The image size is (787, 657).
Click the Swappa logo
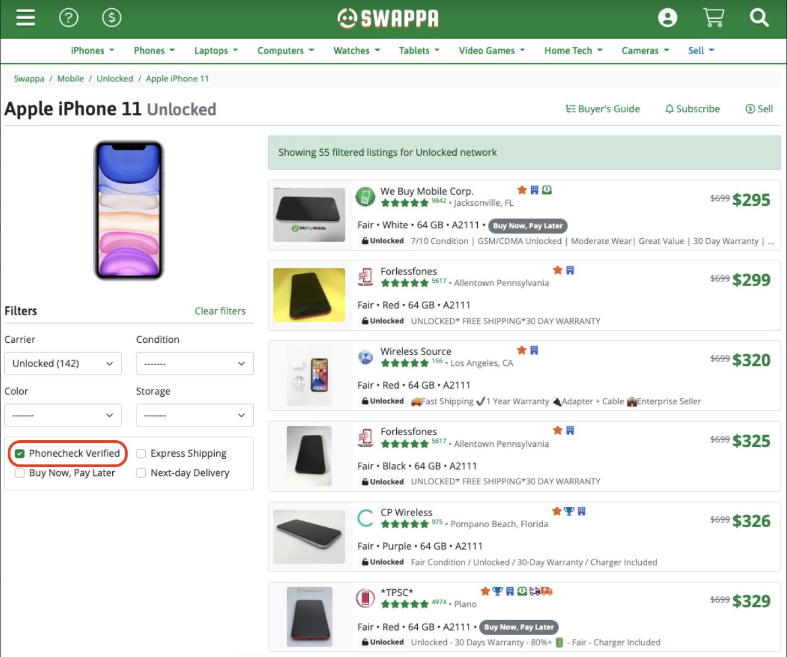(388, 18)
